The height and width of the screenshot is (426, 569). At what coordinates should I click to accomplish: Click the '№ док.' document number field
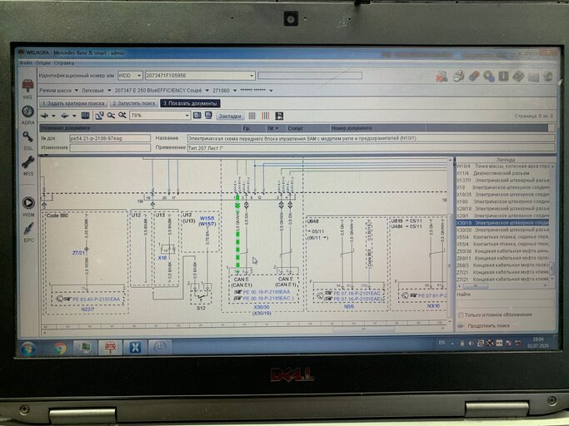110,138
